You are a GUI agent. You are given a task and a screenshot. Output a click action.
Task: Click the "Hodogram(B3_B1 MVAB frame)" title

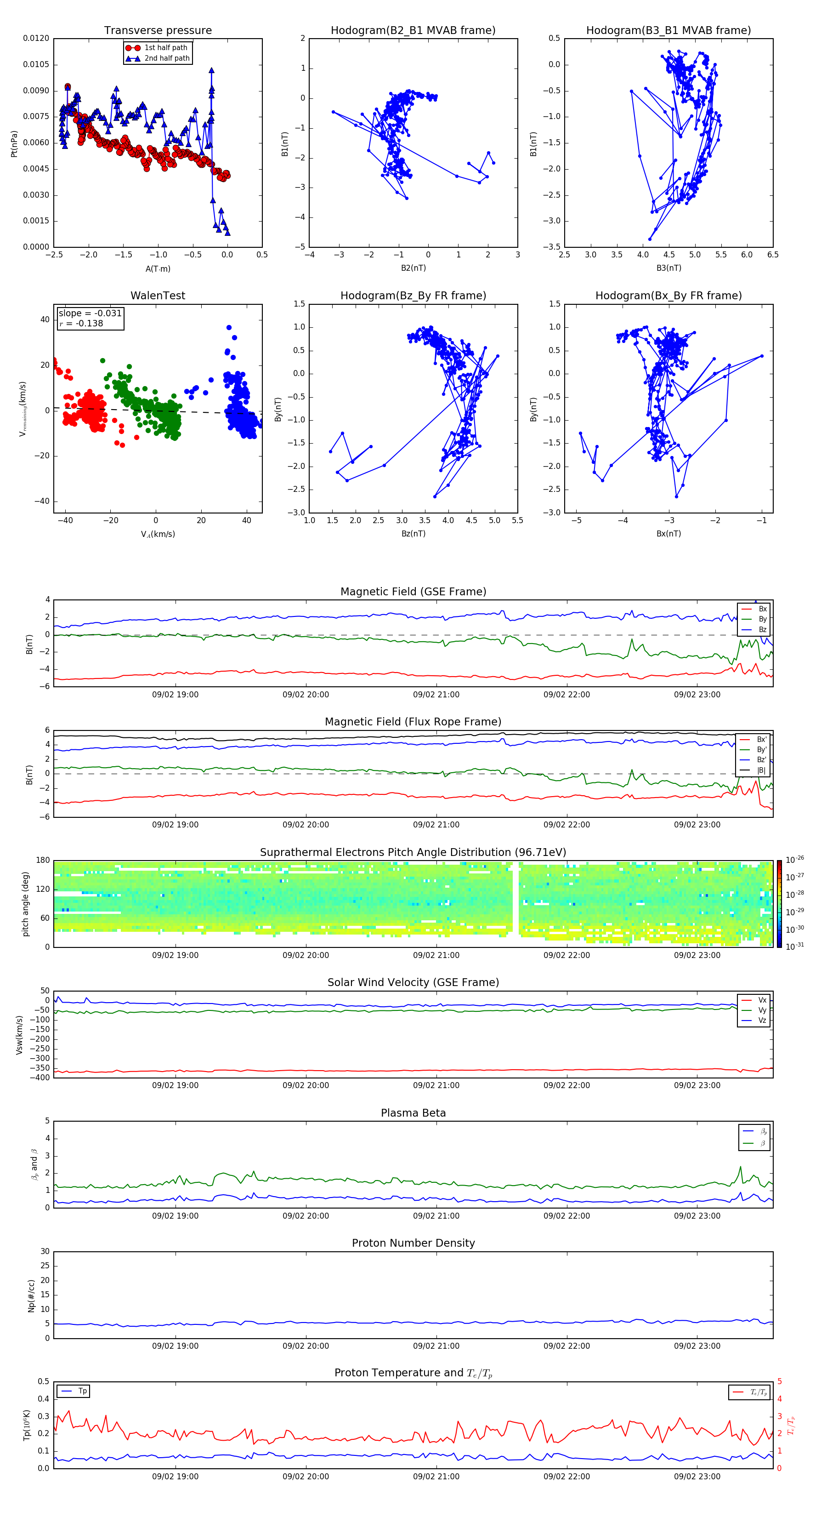coord(668,31)
